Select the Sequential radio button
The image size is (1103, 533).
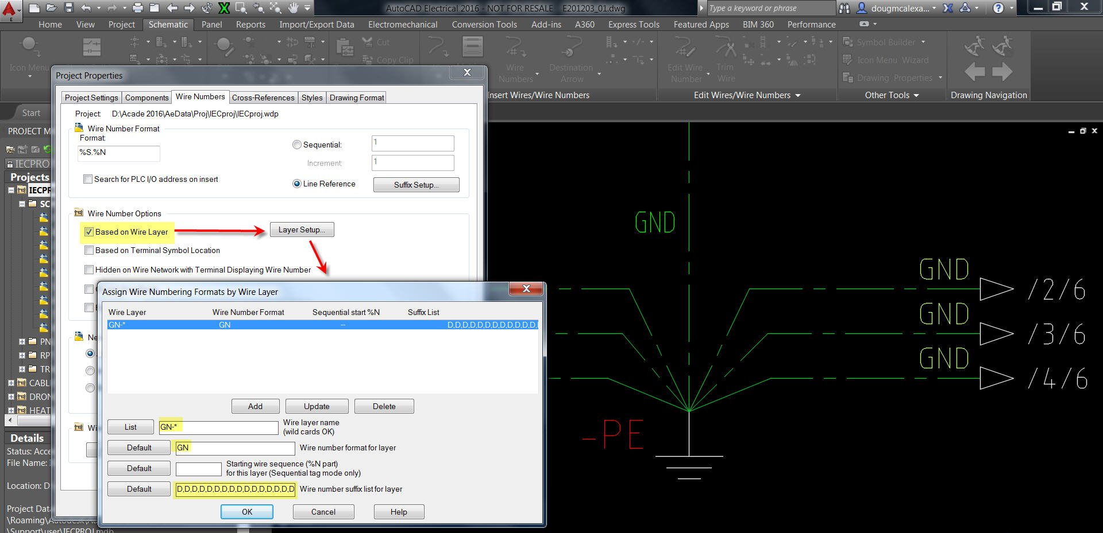[x=297, y=145]
